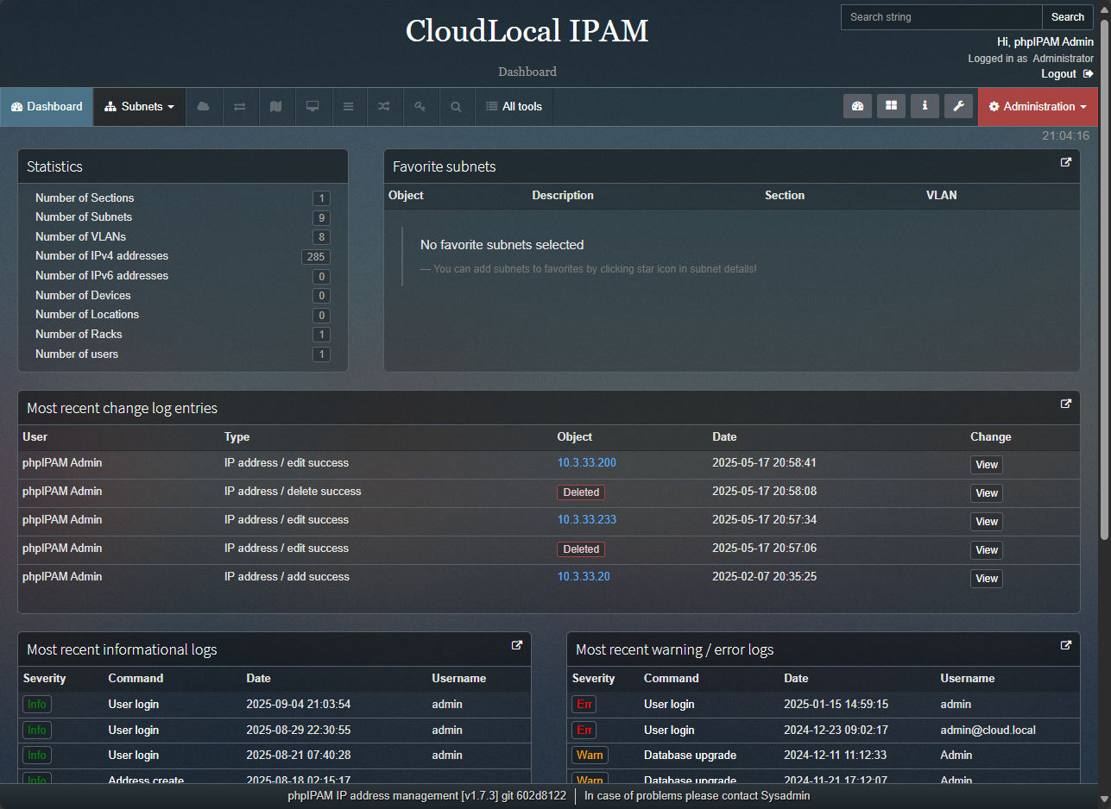
Task: Open change log entries panel external-link icon
Action: coord(1066,404)
